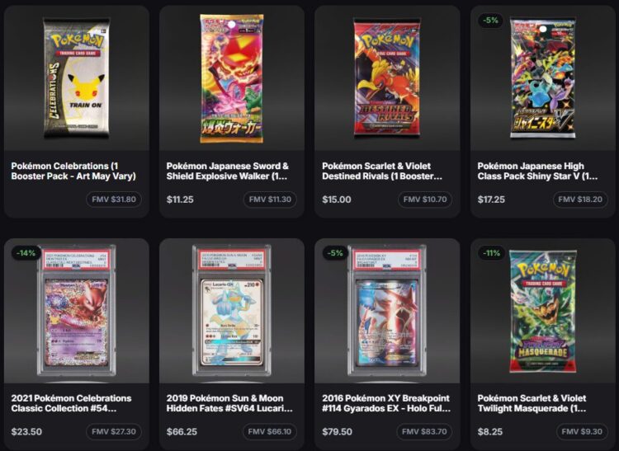Open the graded Lucario GX card image
The width and height of the screenshot is (619, 451).
(232, 311)
